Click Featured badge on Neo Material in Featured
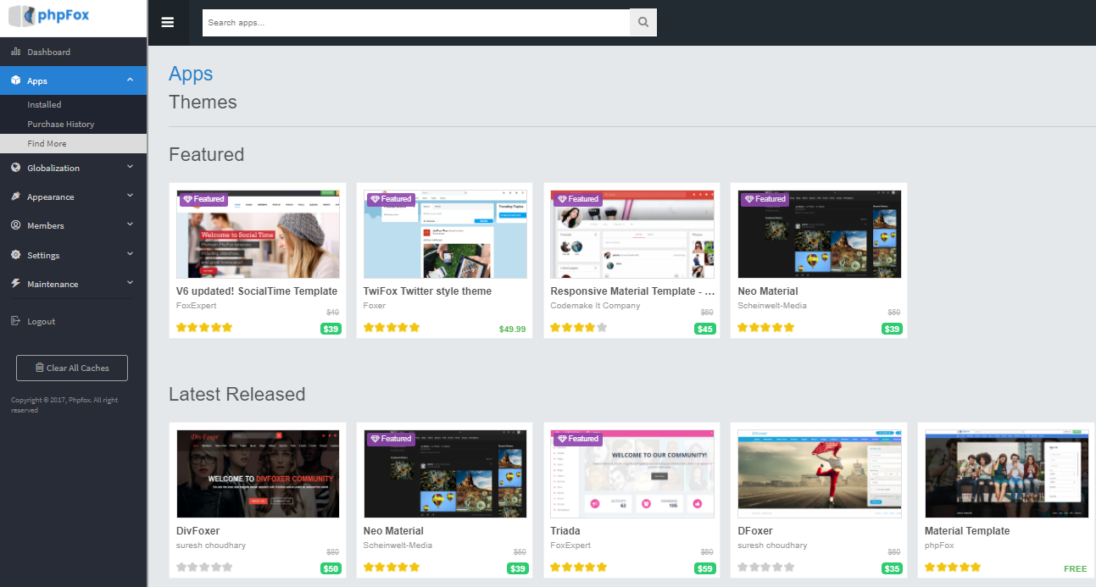Image resolution: width=1096 pixels, height=587 pixels. (765, 199)
